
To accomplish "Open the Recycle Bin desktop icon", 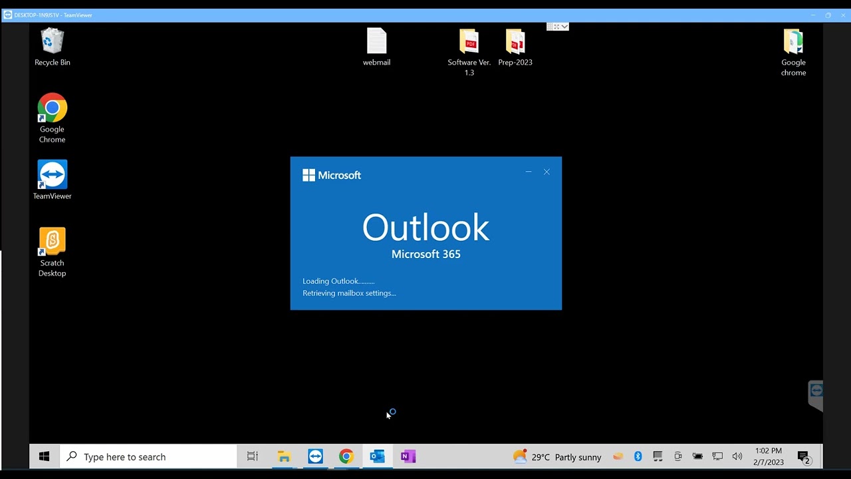I will [52, 47].
